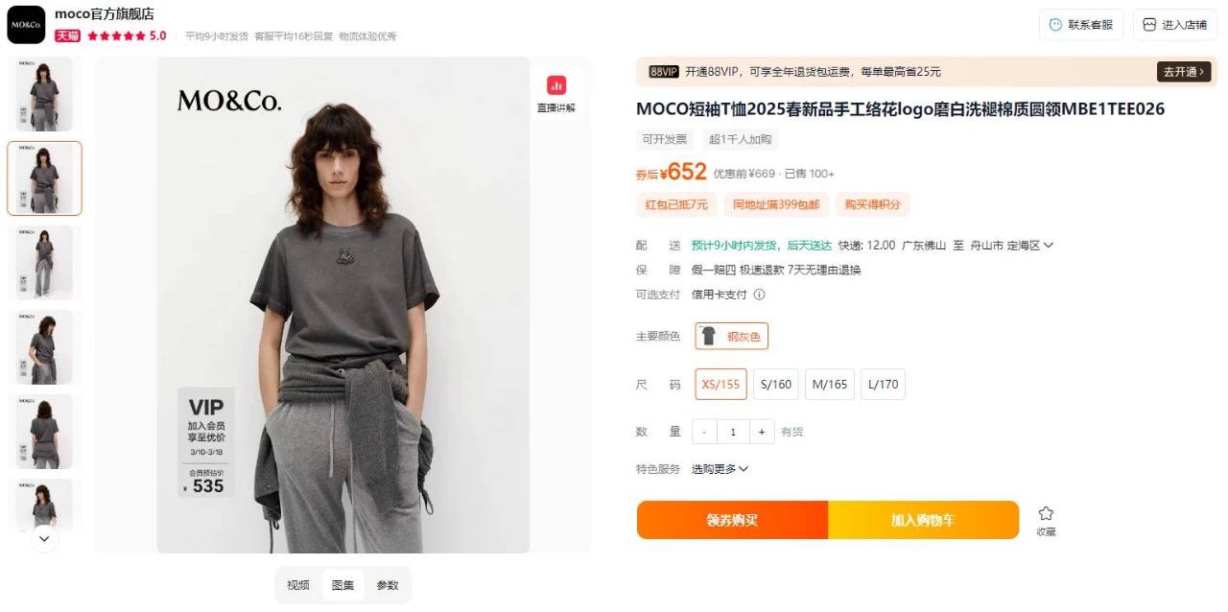Increase quantity with the plus button
Viewport: 1228px width, 612px height.
click(761, 432)
